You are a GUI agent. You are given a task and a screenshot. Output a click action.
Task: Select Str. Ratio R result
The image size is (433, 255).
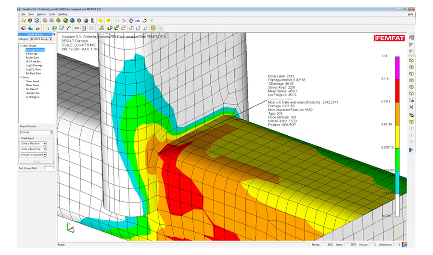tap(32, 89)
